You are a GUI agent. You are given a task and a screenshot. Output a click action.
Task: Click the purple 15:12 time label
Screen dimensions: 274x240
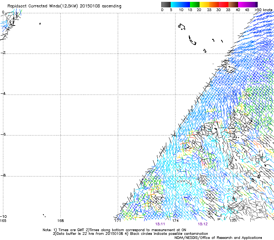[x=203, y=224]
